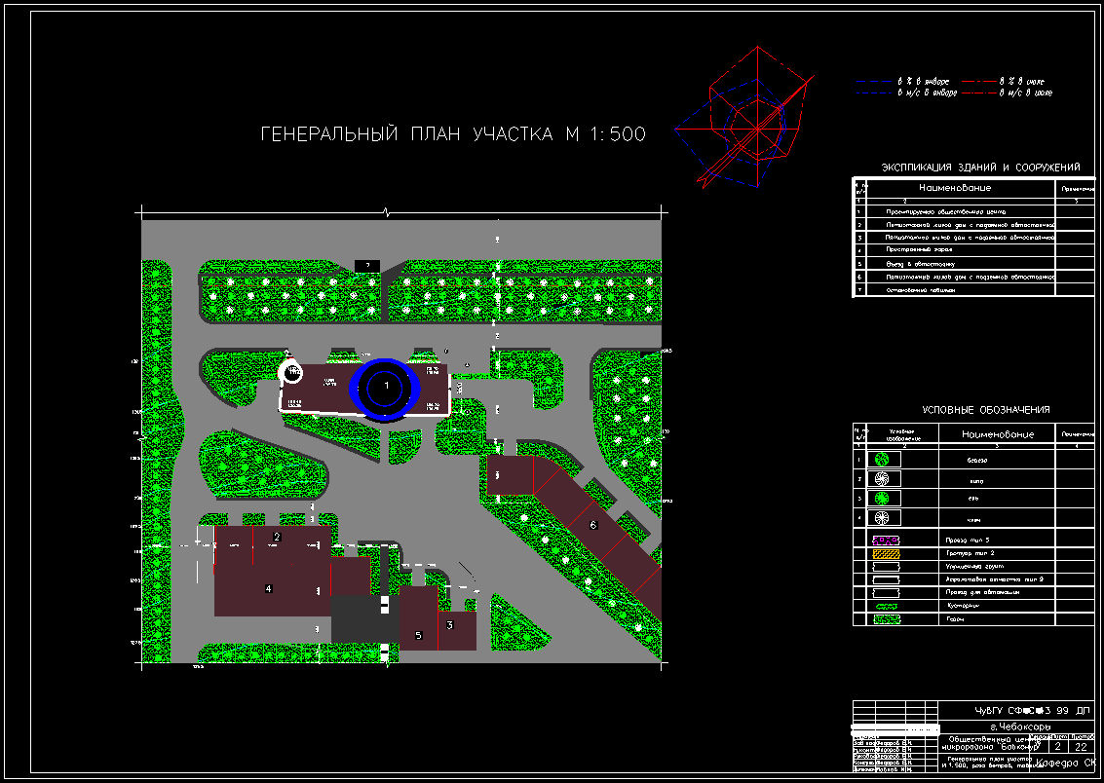
Task: Click the 'ЭКСПЛИКАЦИЯ ЗДАНИЙ И СООРУЖЕНИЙ' heading
Action: pyautogui.click(x=980, y=168)
